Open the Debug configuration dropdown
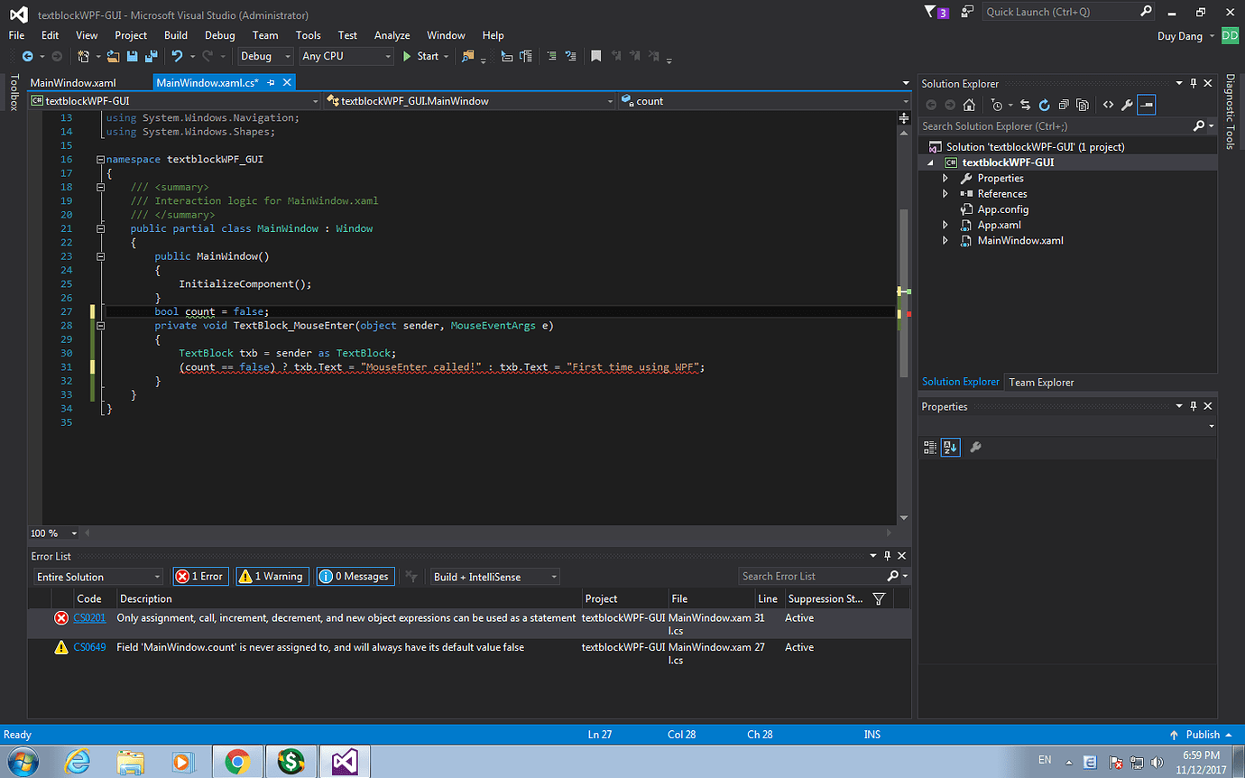The height and width of the screenshot is (778, 1245). (x=265, y=56)
